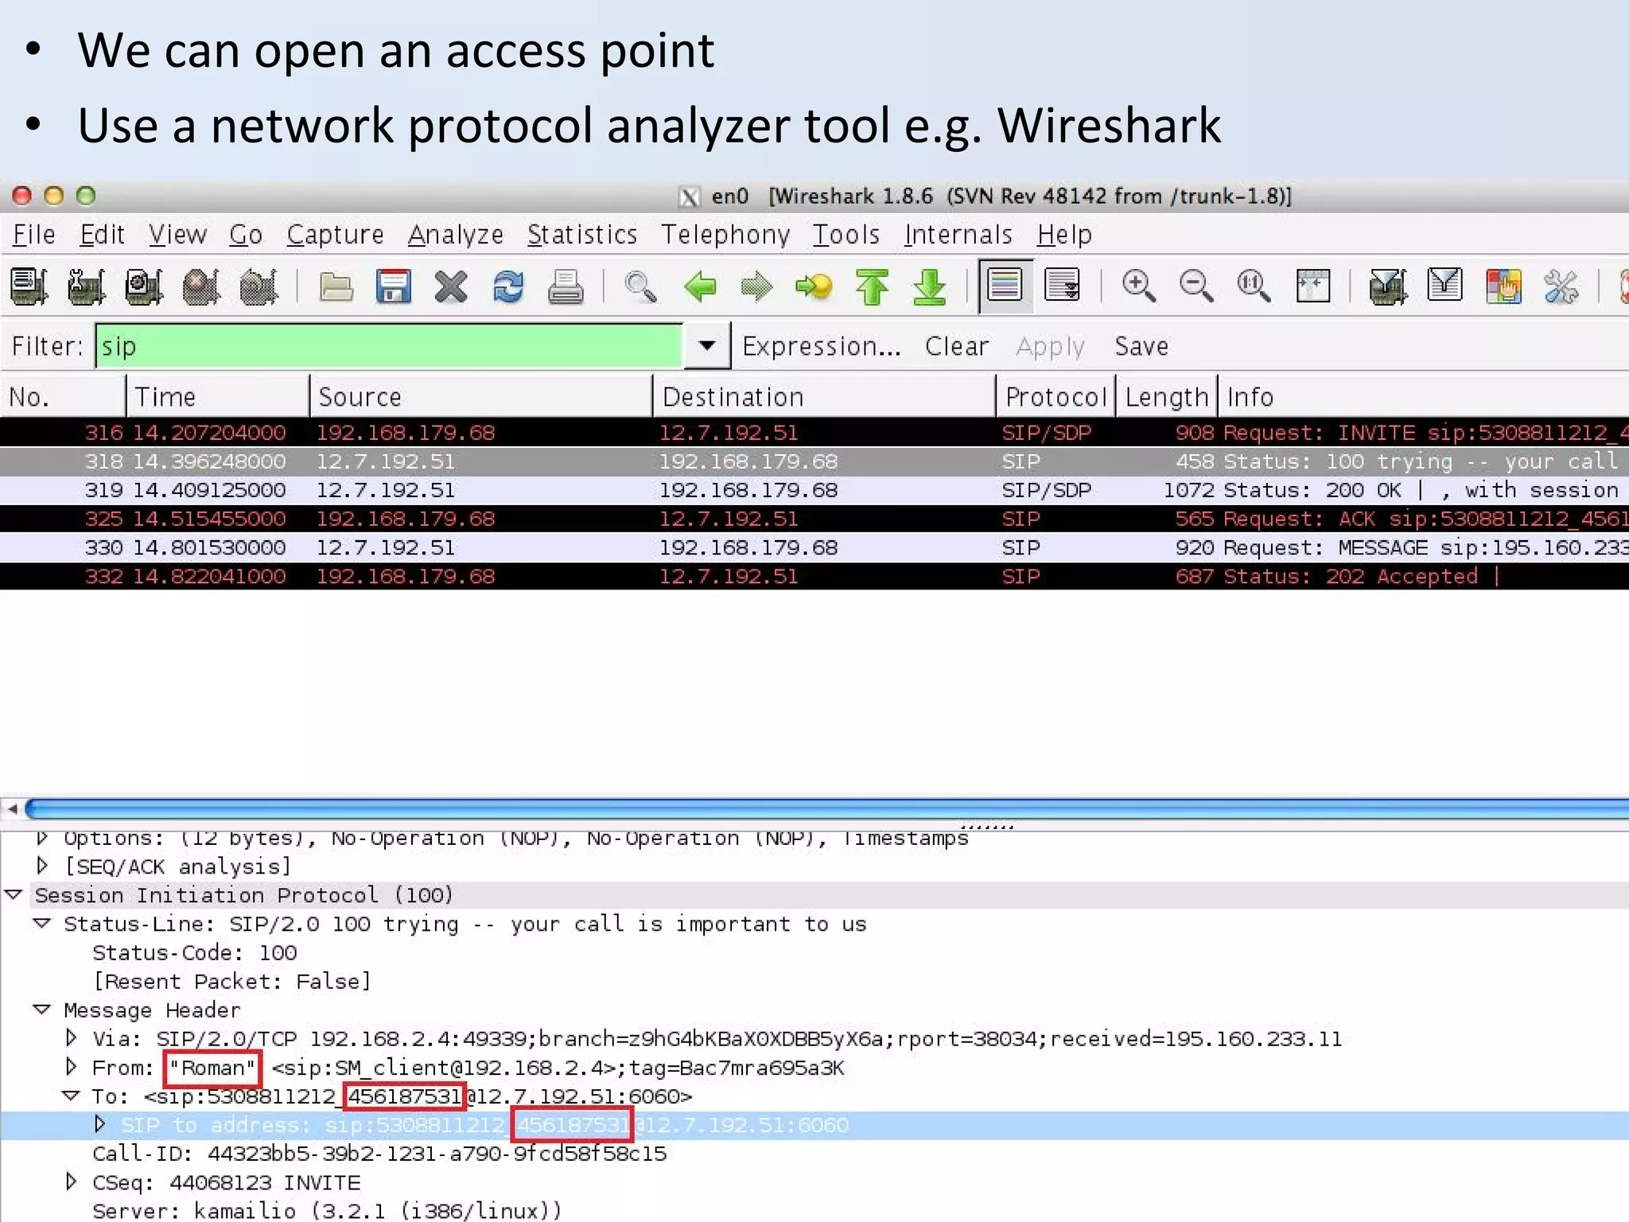Click the Clear filter button

tap(956, 346)
